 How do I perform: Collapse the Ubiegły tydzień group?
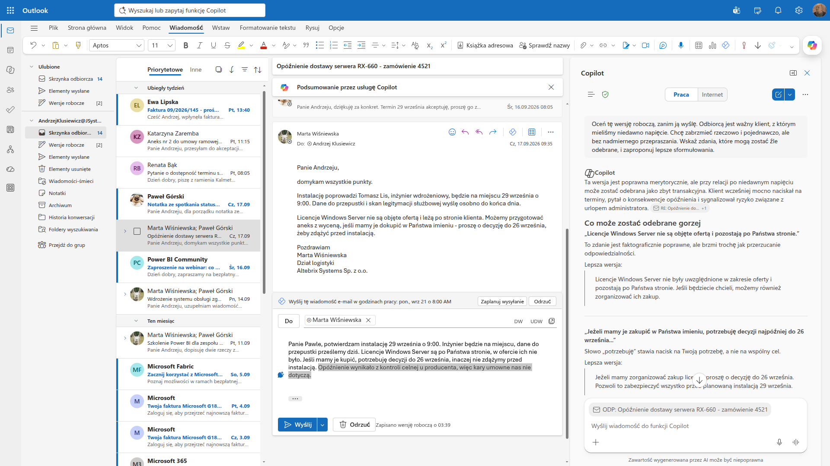point(136,88)
